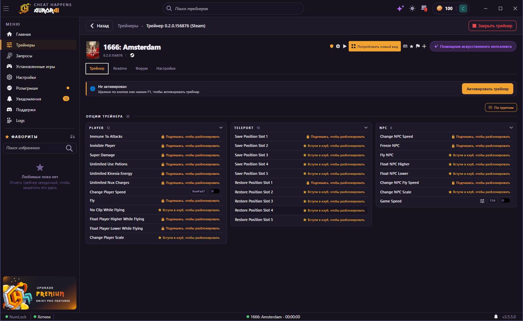Click the Super Damage option label
This screenshot has height=321, width=523.
click(x=102, y=155)
